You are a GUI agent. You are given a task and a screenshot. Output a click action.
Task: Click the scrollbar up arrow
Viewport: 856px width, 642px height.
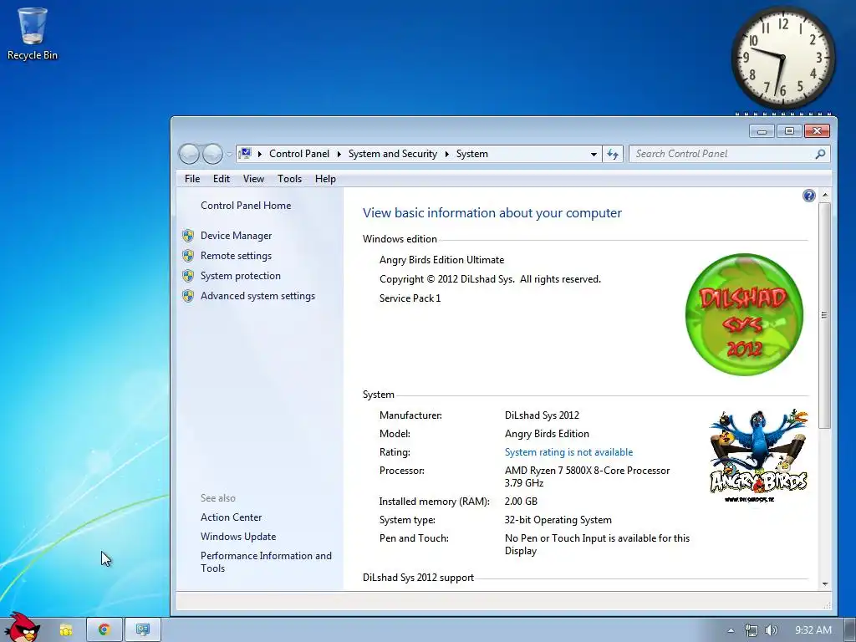(825, 195)
